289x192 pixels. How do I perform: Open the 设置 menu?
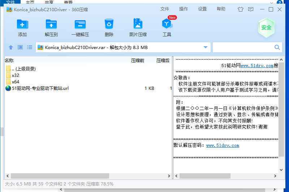[202, 9]
